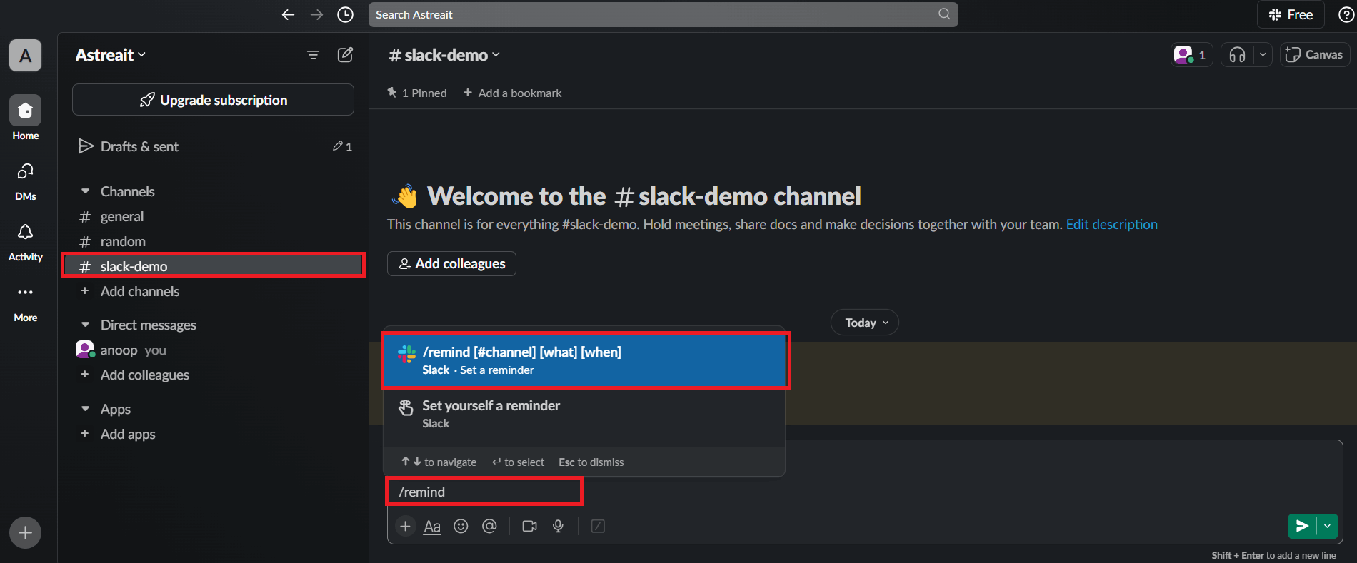Select the /remind [#channel] command suggestion
Image resolution: width=1357 pixels, height=563 pixels.
coord(585,360)
